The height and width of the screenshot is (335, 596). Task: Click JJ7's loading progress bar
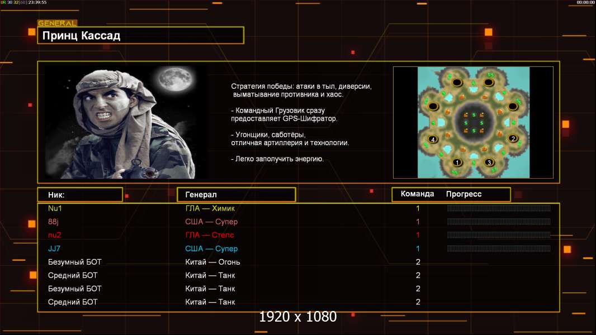click(x=499, y=248)
